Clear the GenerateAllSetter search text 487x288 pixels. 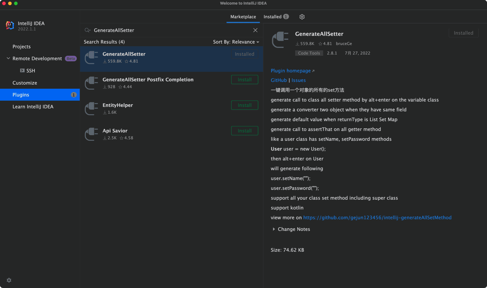tap(255, 30)
